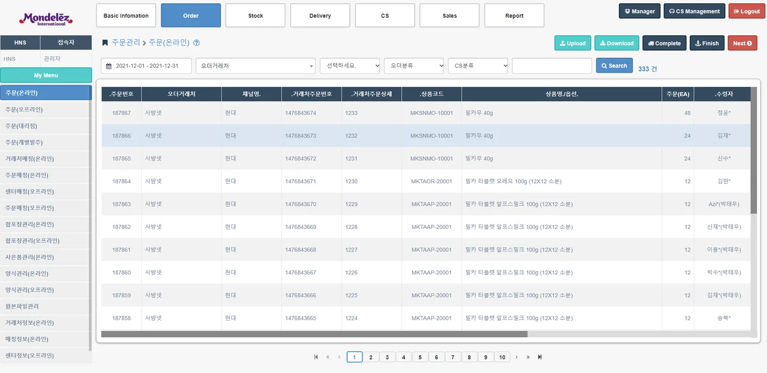Click calendar icon in date range field

[109, 66]
